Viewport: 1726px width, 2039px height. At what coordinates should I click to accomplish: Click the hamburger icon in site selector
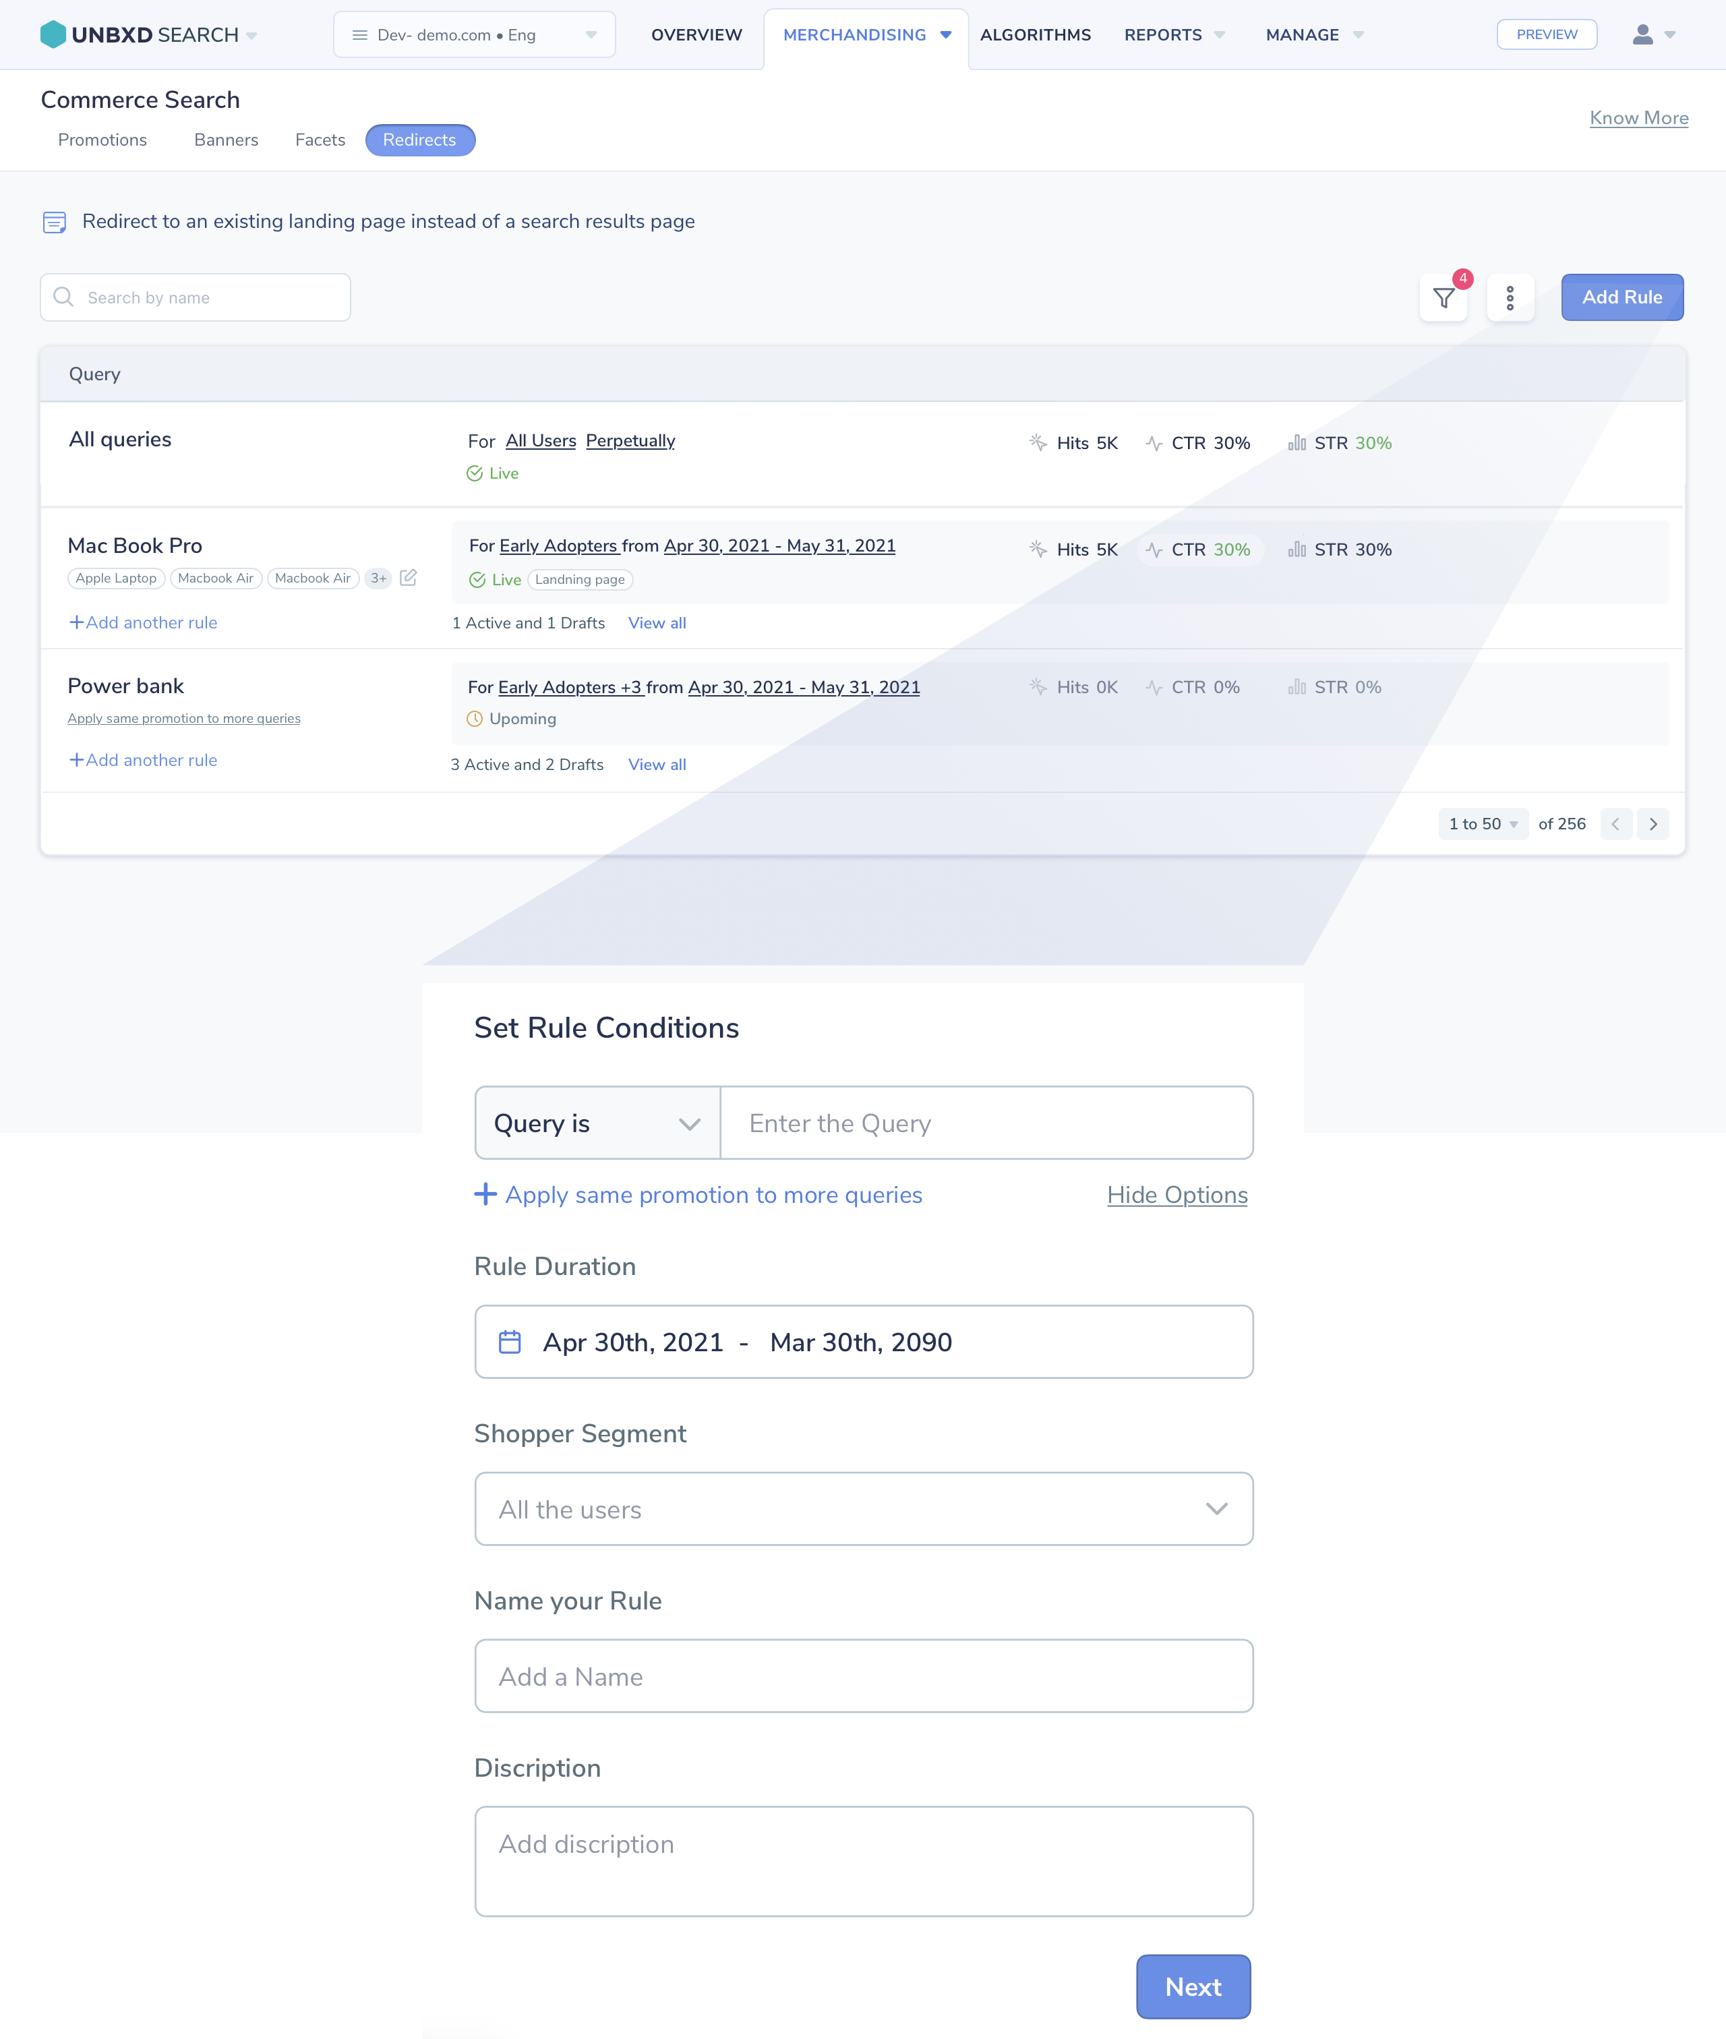click(359, 35)
